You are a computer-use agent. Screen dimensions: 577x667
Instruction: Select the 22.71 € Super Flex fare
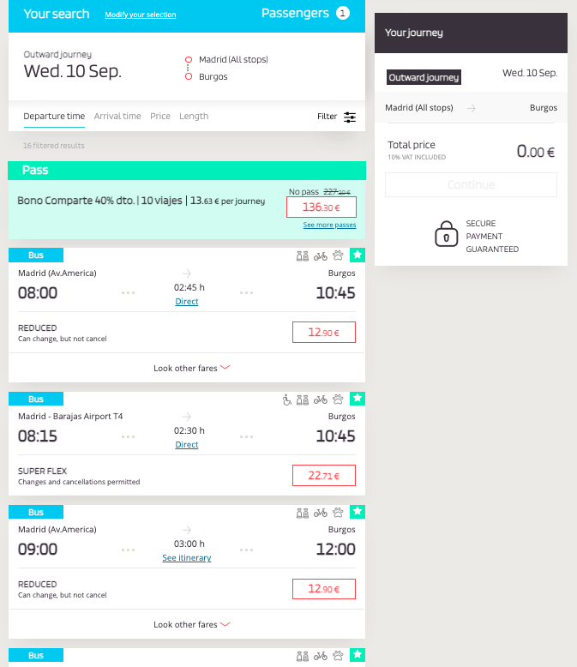click(x=323, y=476)
